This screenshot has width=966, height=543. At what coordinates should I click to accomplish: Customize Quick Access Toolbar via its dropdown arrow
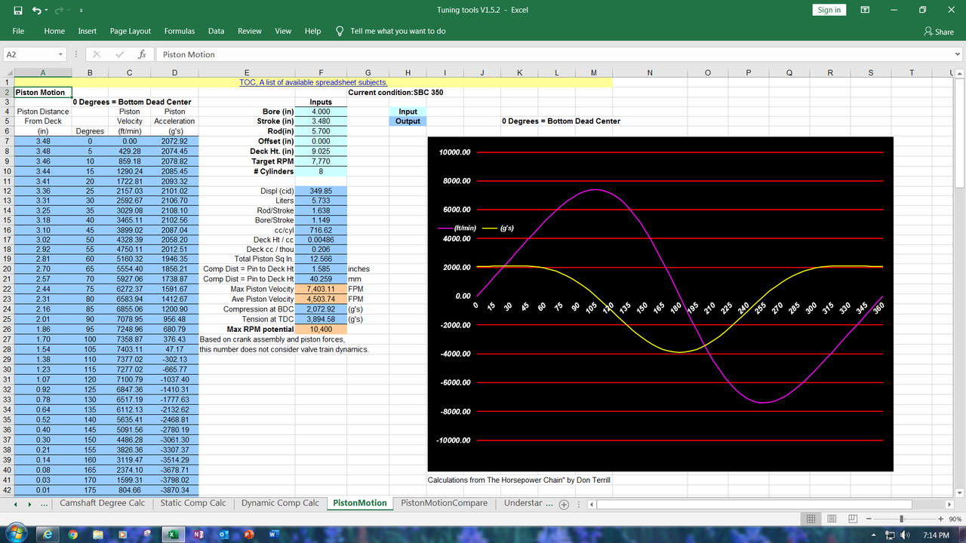pos(82,10)
